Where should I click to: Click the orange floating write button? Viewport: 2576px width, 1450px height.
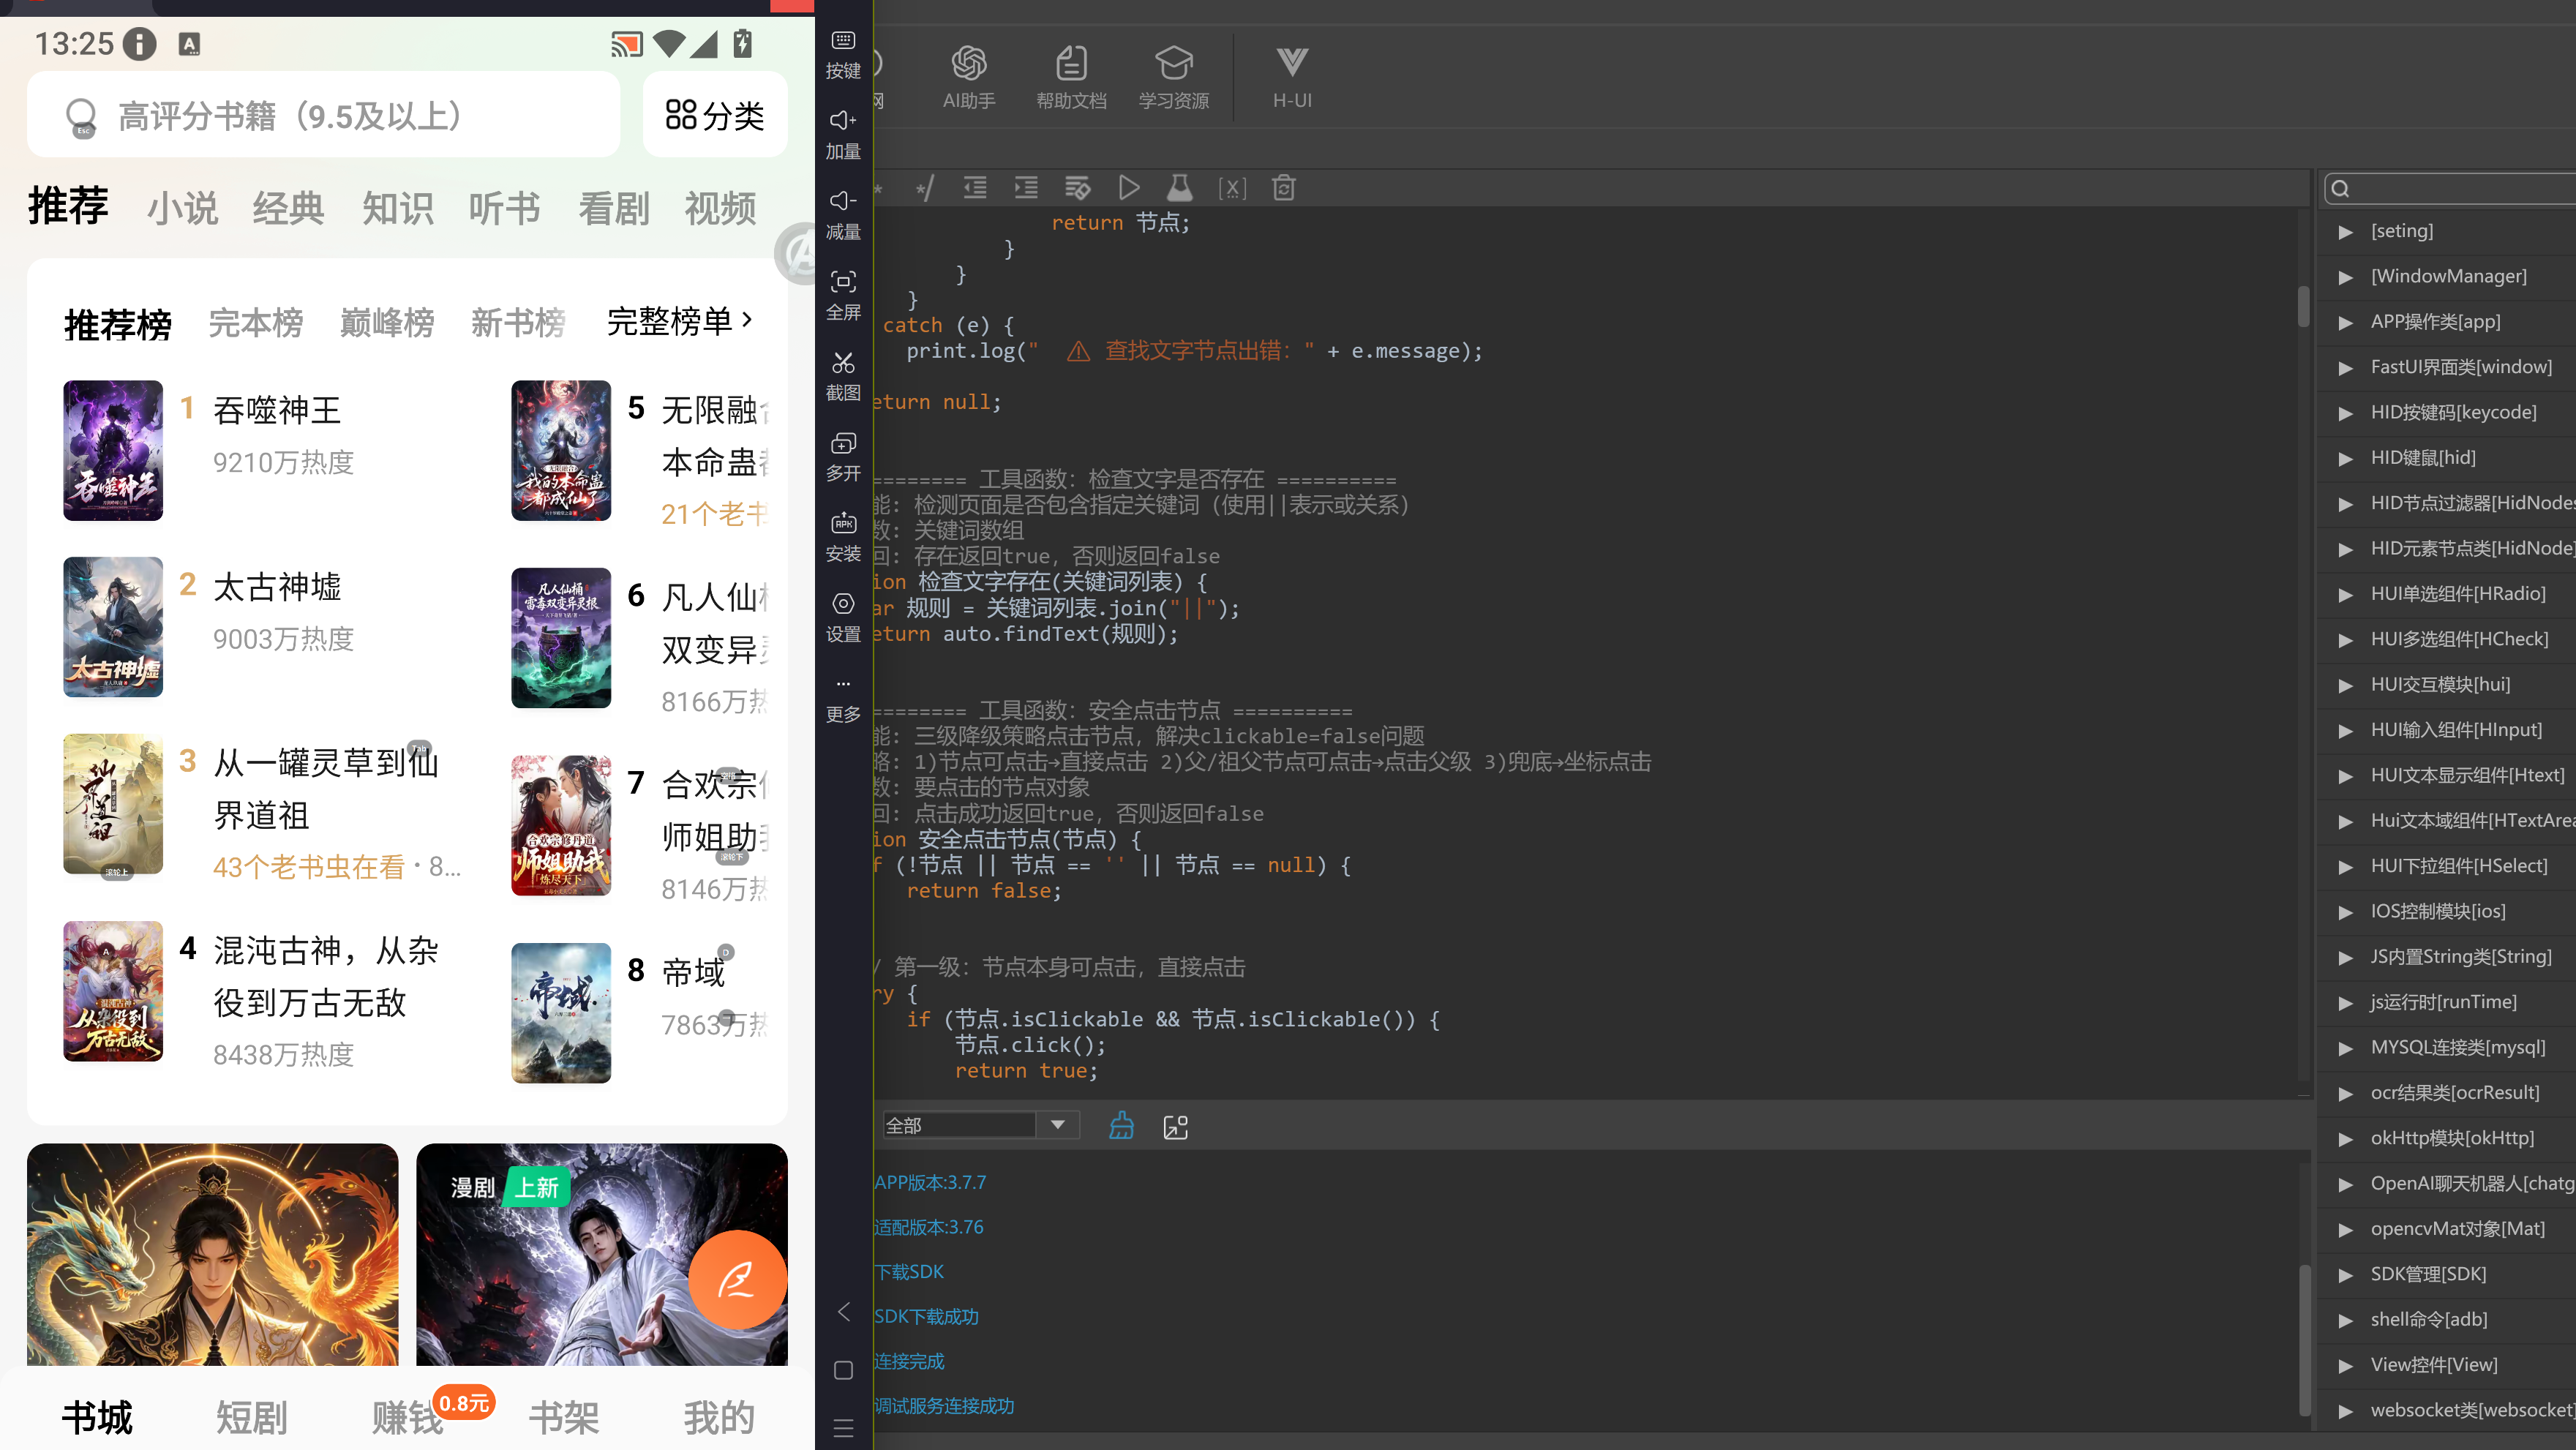[737, 1279]
